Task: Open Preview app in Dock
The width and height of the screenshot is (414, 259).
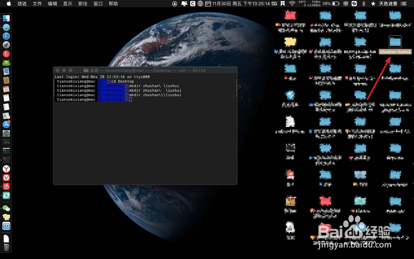Action: point(6,71)
